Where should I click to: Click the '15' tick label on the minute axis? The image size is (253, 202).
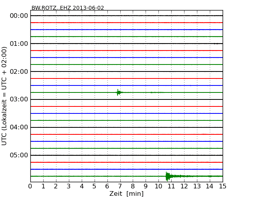tap(223, 186)
